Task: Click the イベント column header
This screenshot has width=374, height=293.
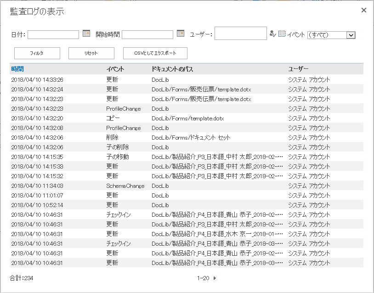Action: coord(115,69)
